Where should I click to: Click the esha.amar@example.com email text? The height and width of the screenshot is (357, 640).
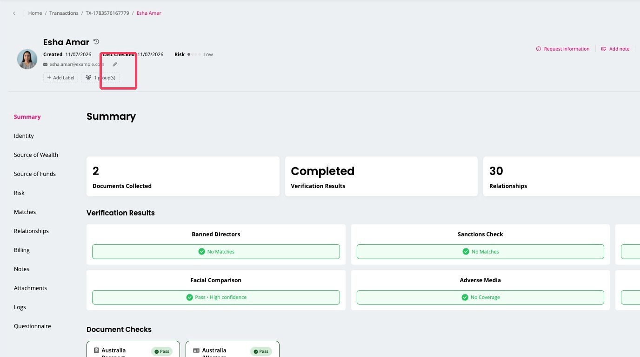(77, 65)
